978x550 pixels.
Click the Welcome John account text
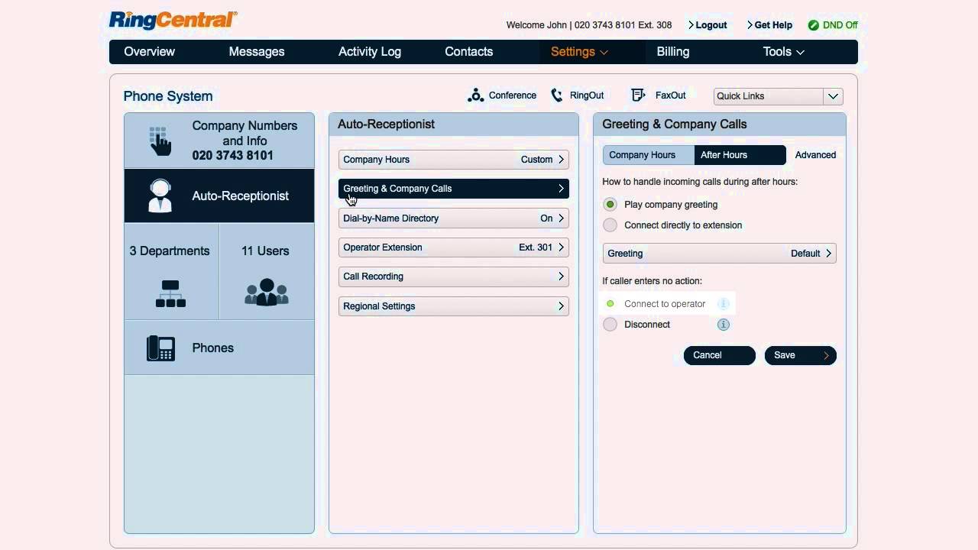point(589,25)
